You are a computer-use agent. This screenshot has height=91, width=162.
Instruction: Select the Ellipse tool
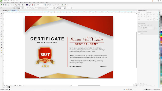(x=1, y=29)
